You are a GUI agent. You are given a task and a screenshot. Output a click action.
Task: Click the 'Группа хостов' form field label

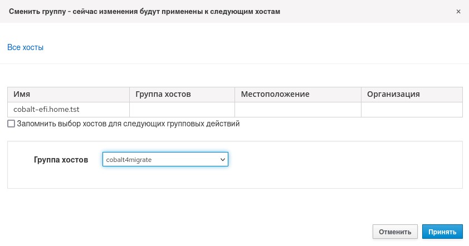(61, 160)
